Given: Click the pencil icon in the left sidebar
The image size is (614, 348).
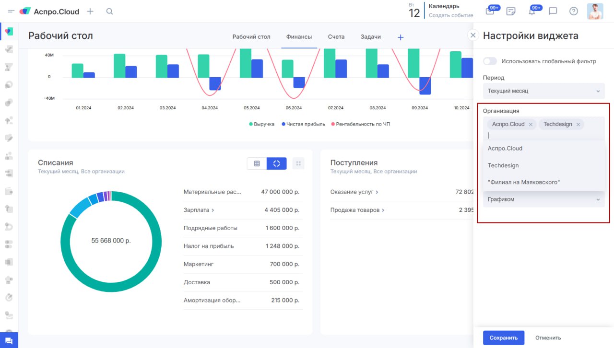Looking at the screenshot, I should point(9,138).
